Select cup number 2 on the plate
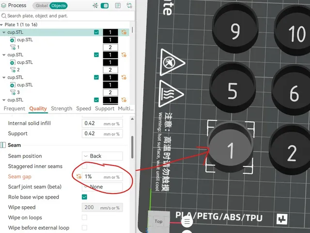The image size is (310, 233). 291,150
